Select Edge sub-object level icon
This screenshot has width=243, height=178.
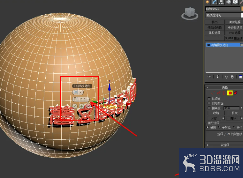click(218, 93)
